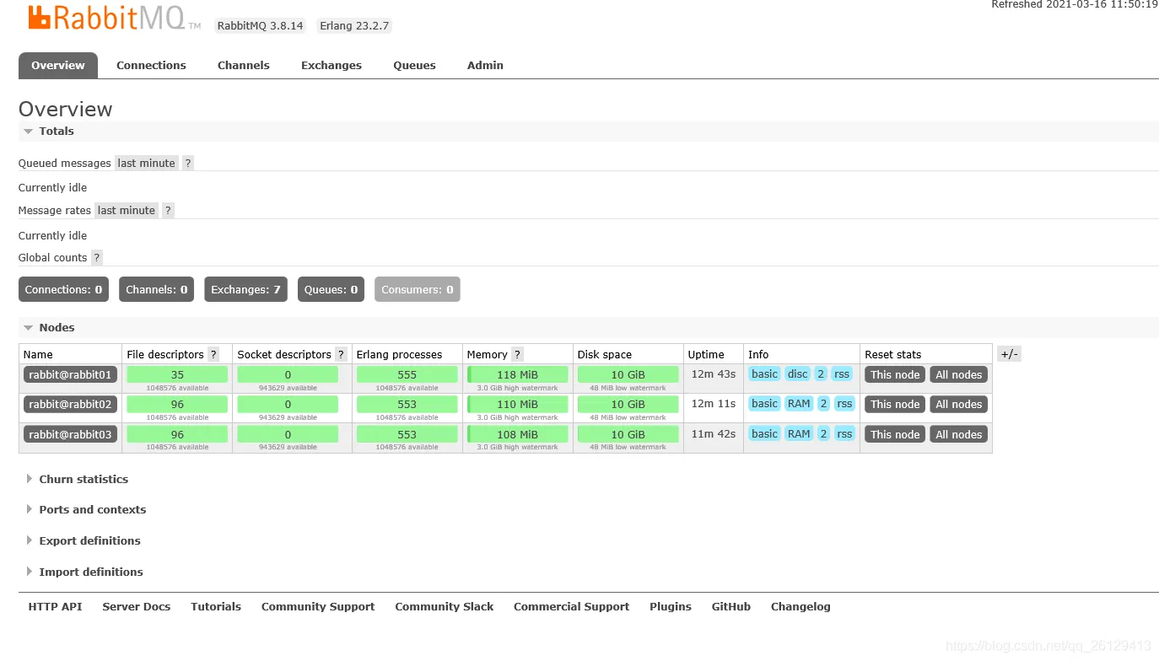Change Queued messages last minute range
1159x661 pixels.
[x=147, y=163]
